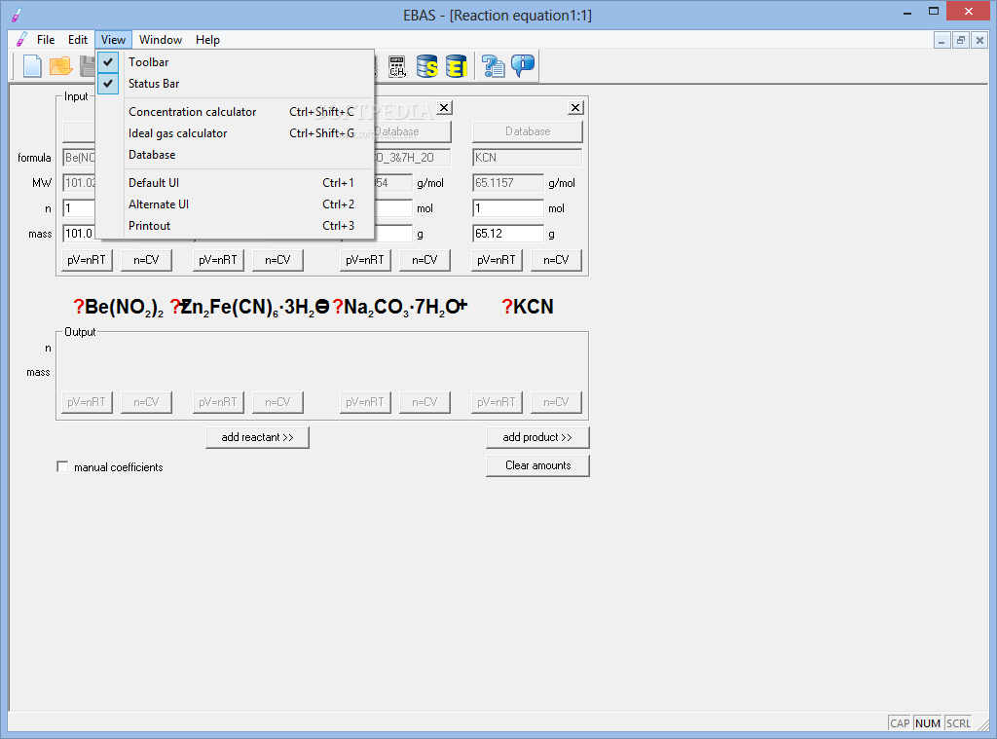Click Database button above KCN
This screenshot has width=997, height=739.
527,131
